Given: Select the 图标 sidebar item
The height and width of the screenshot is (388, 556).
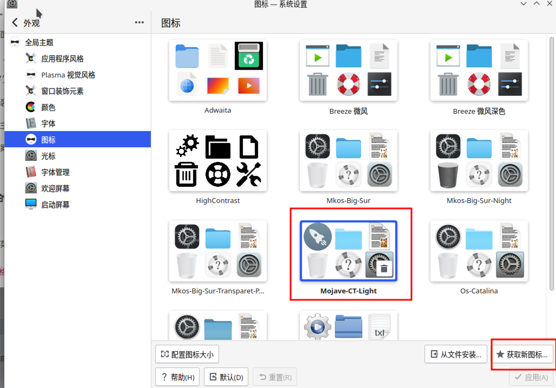Looking at the screenshot, I should [78, 139].
